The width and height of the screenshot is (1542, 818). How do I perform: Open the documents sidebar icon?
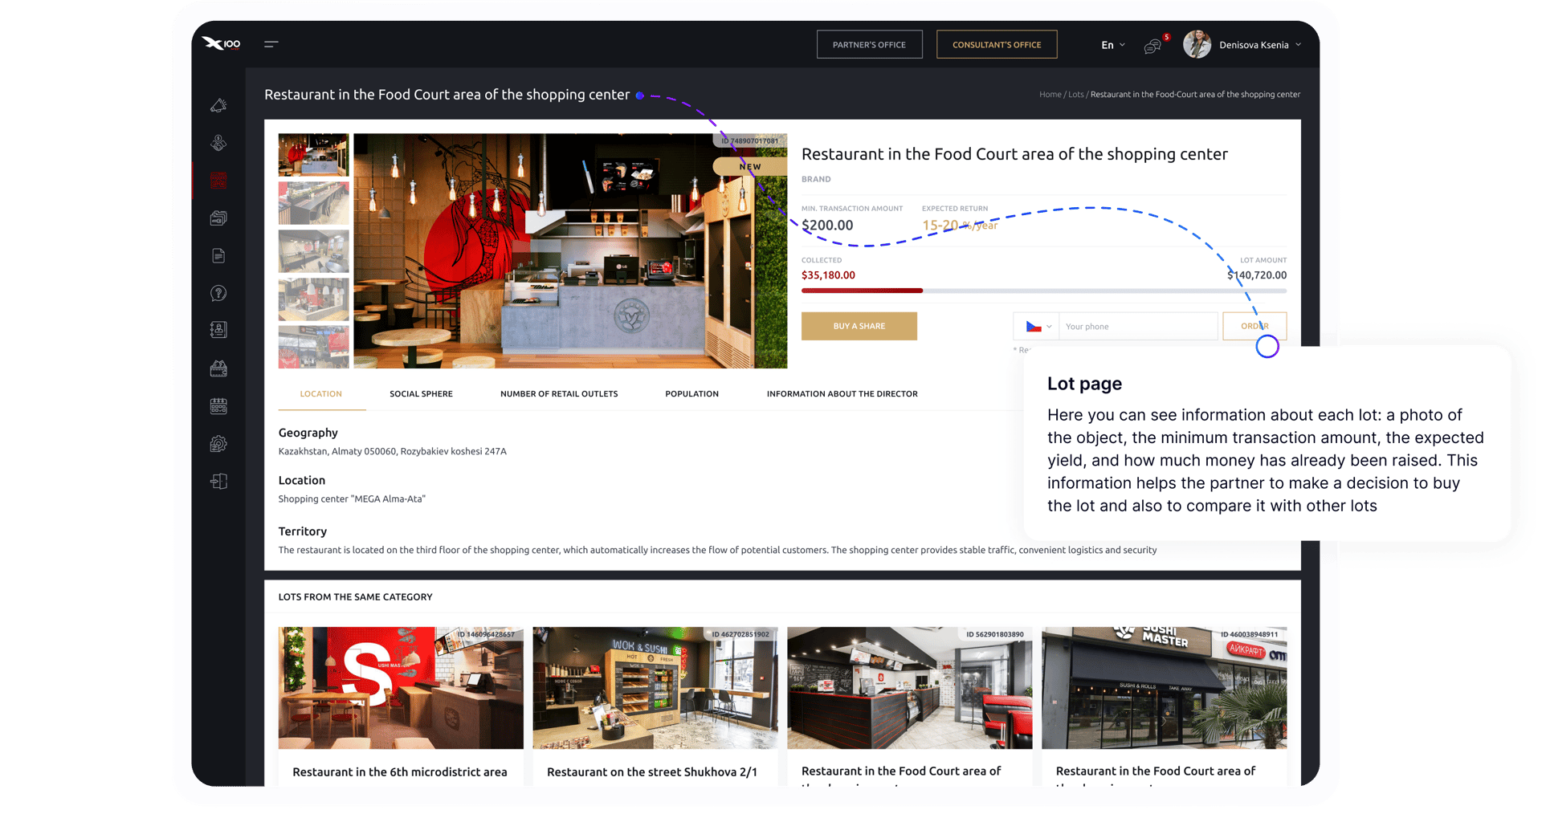218,256
